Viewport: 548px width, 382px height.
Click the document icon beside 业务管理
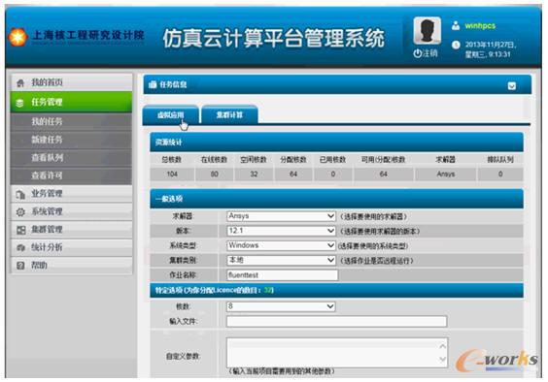click(20, 194)
